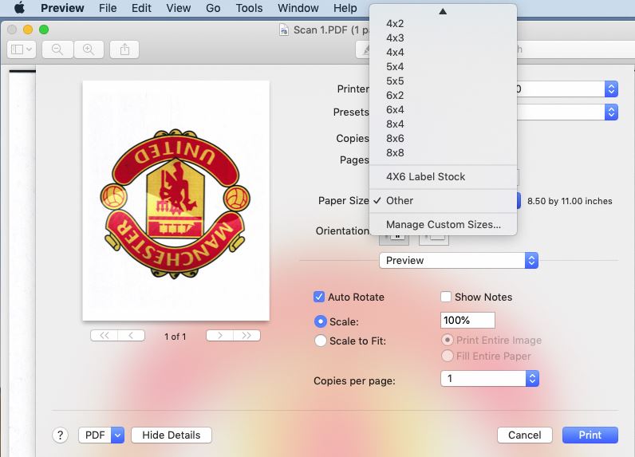
Task: Select portrait orientation icon
Action: coord(394,238)
